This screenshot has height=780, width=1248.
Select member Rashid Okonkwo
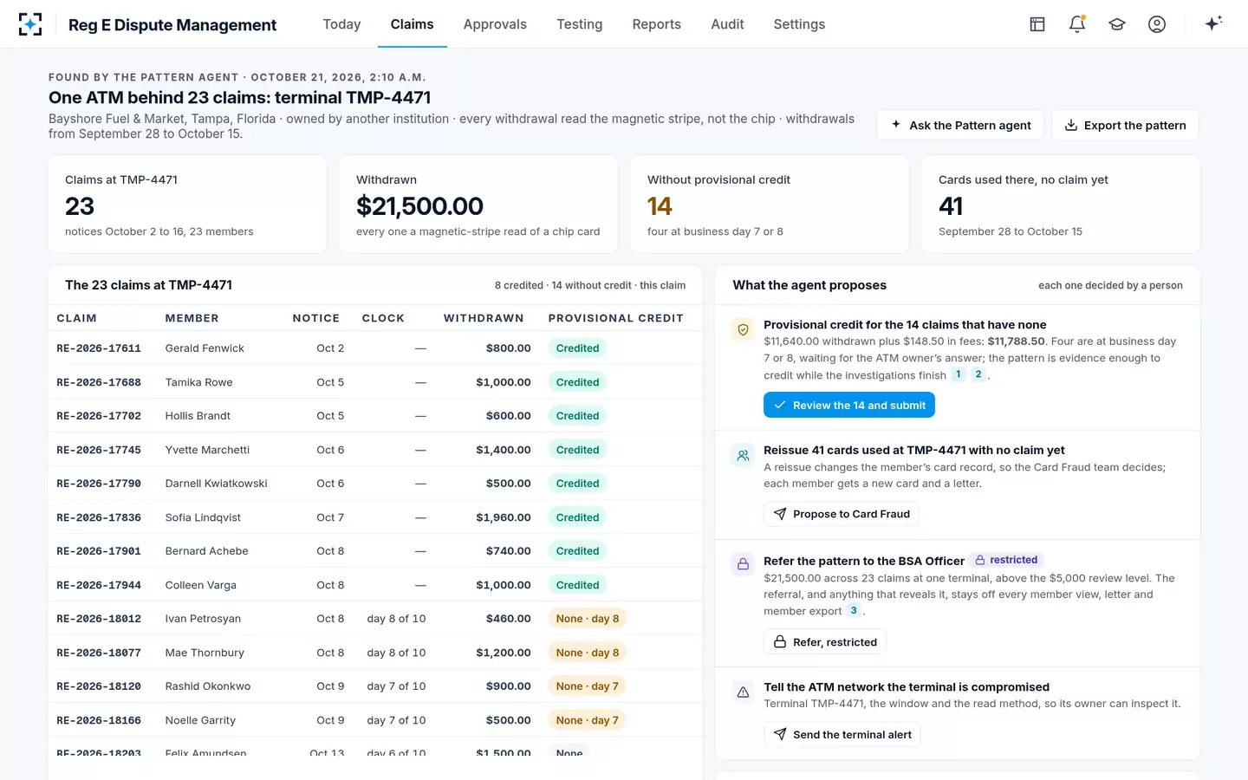208,686
